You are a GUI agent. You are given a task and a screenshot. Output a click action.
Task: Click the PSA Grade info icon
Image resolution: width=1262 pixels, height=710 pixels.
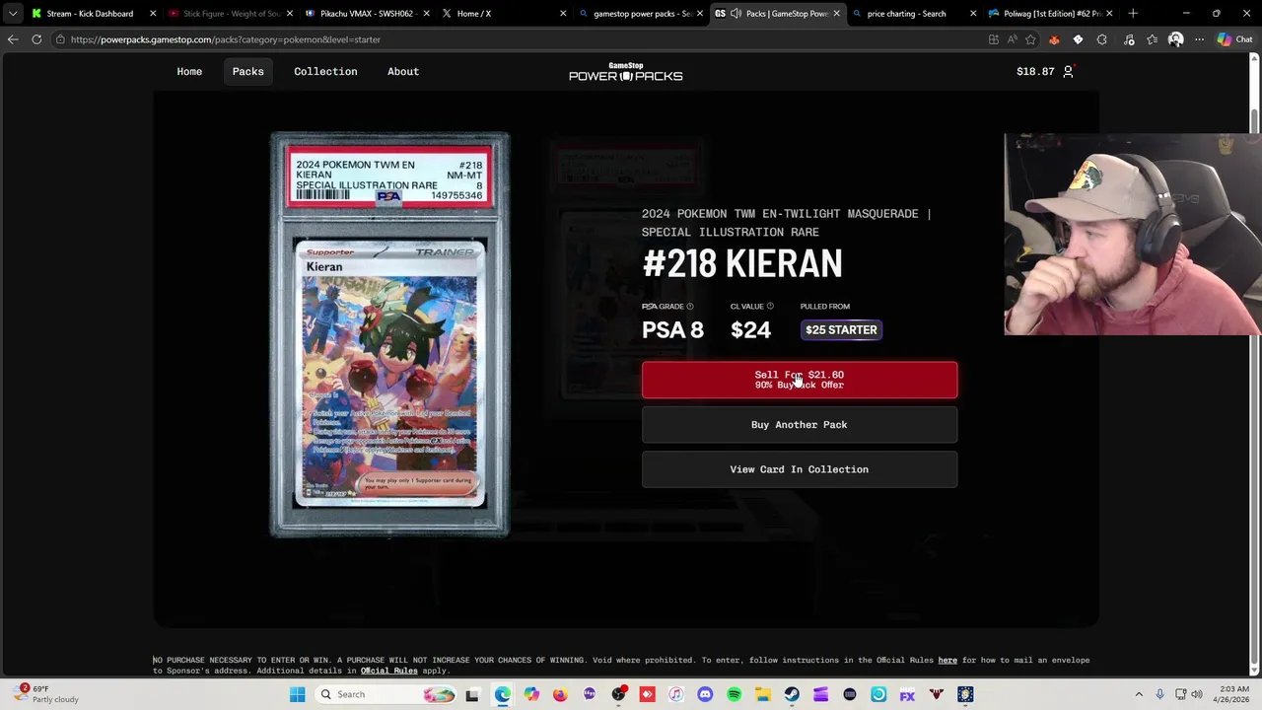689,307
